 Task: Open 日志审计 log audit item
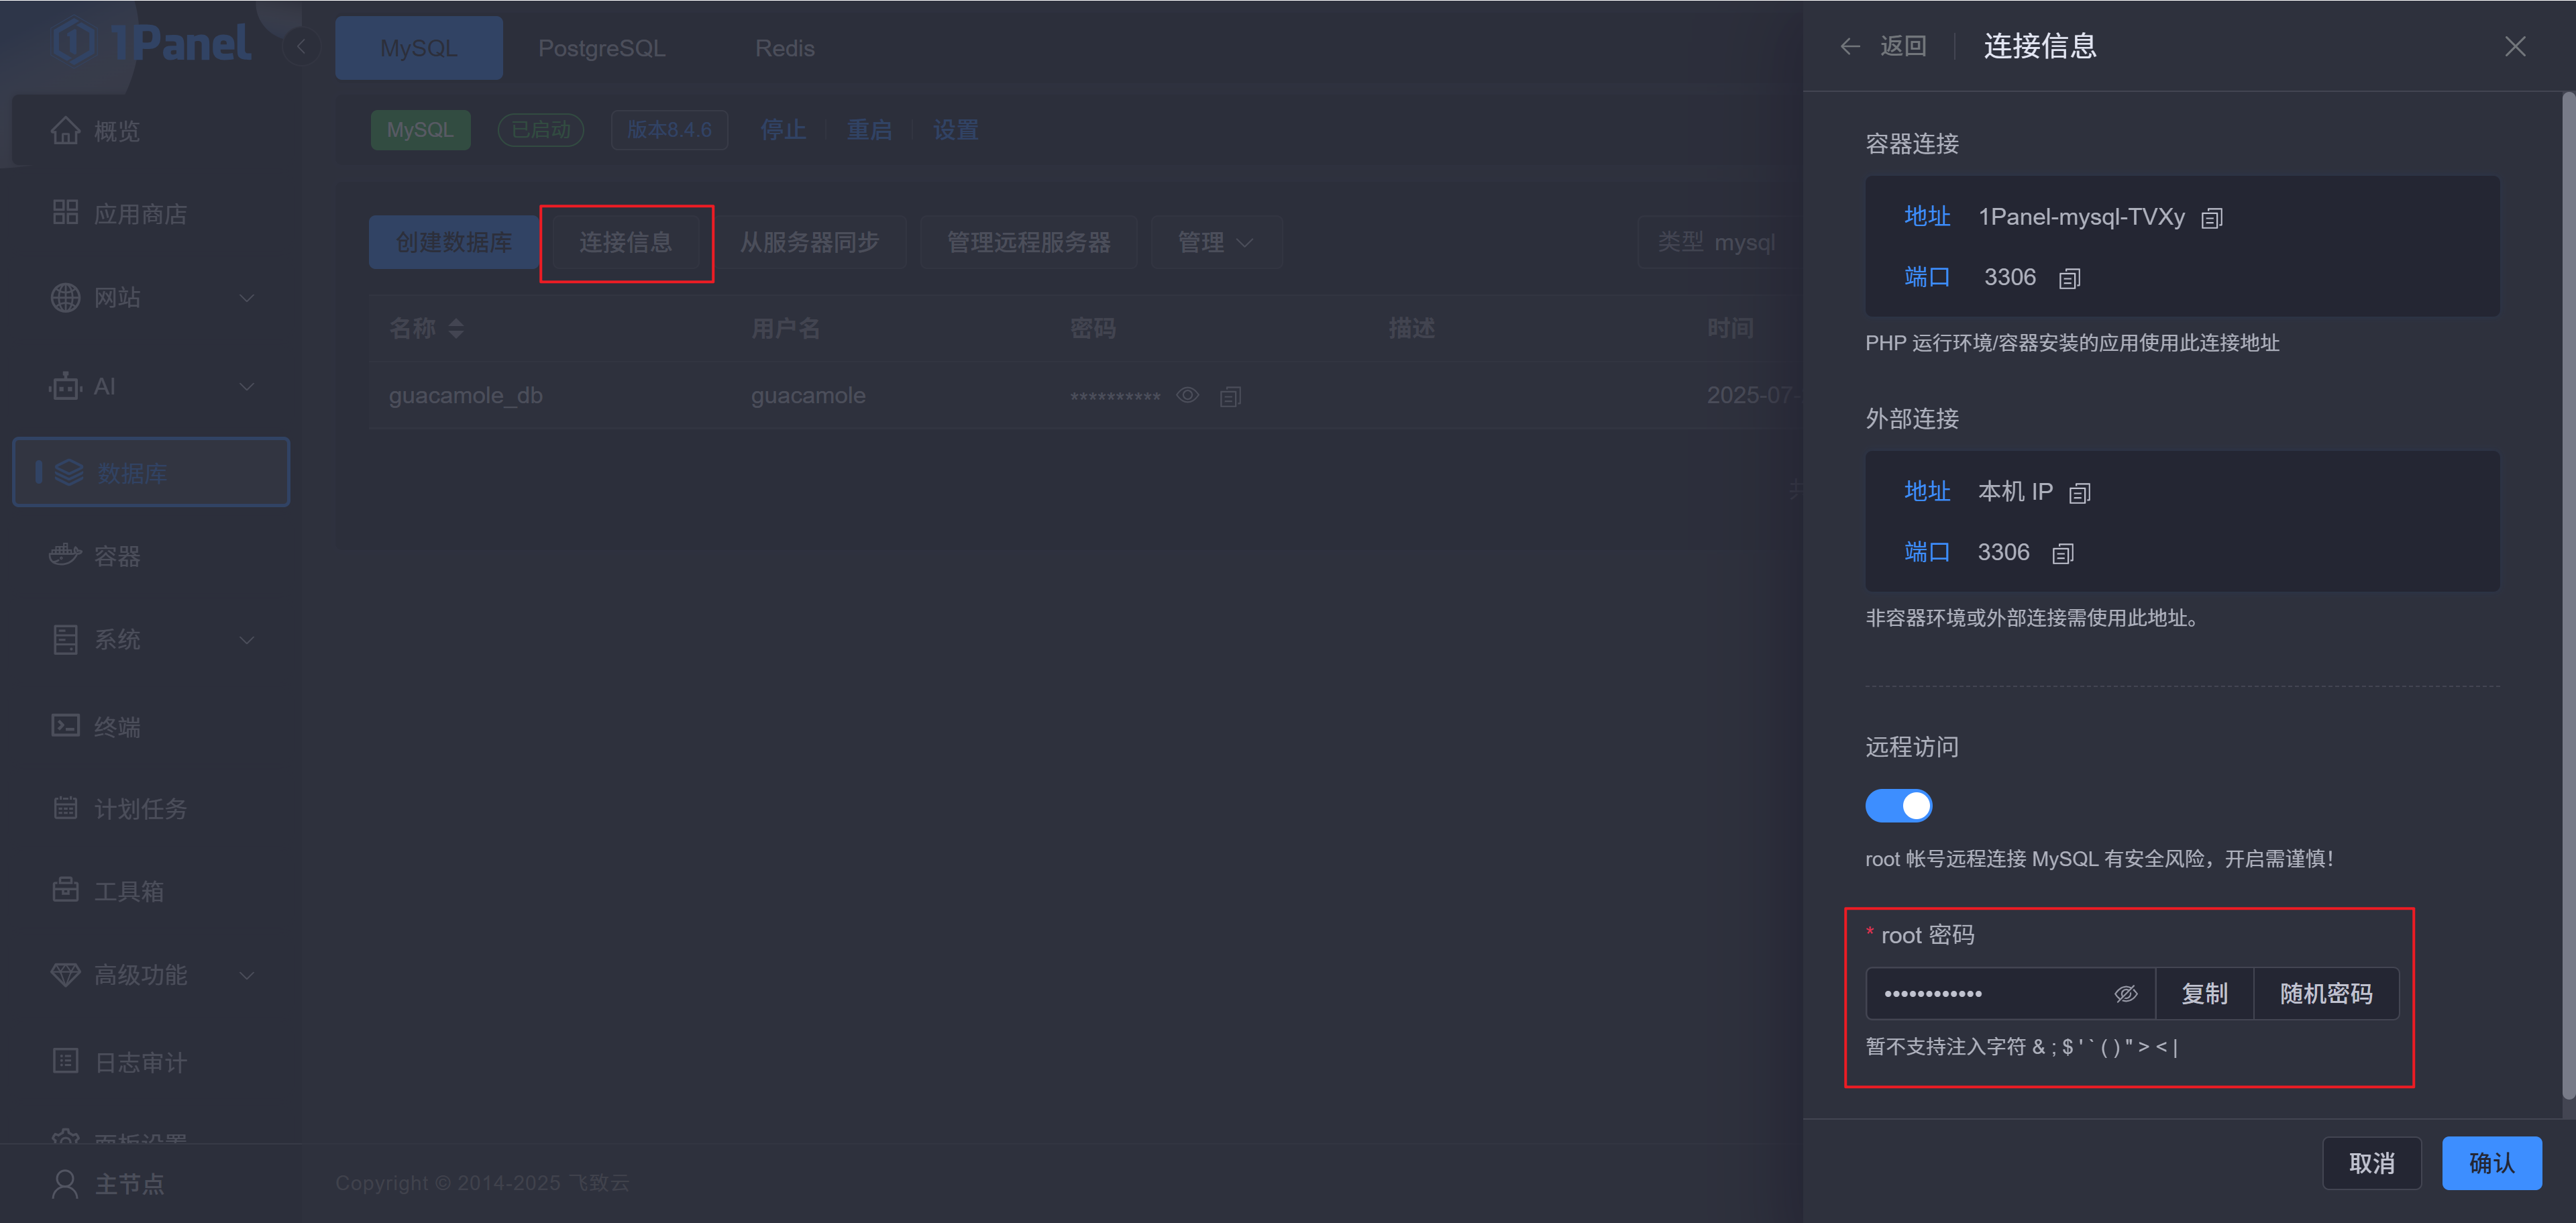click(150, 1062)
